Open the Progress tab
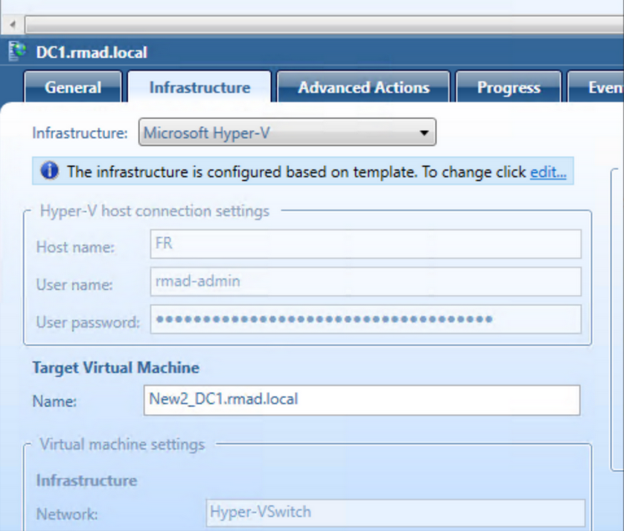 pos(509,87)
